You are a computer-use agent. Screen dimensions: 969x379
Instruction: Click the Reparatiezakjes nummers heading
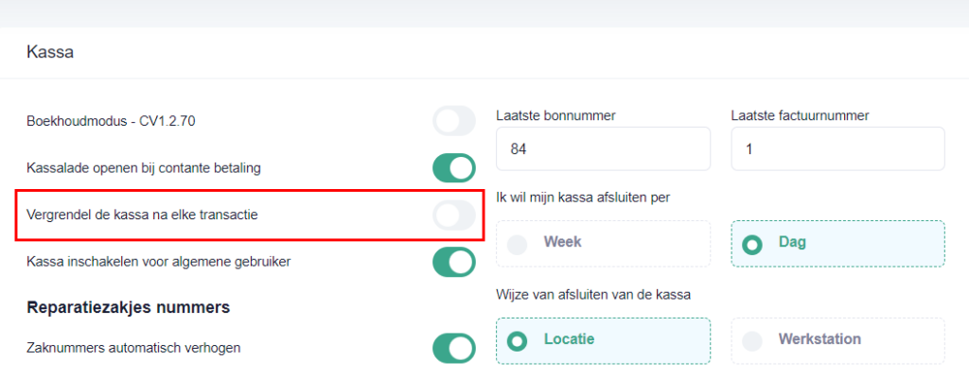(129, 307)
